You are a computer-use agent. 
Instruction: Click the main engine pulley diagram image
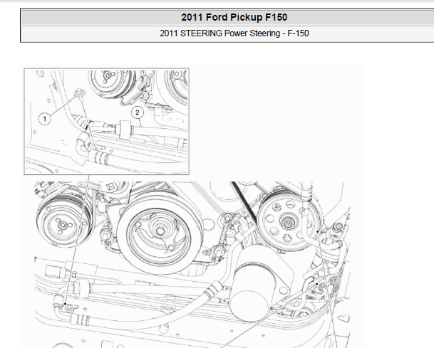[192, 265]
